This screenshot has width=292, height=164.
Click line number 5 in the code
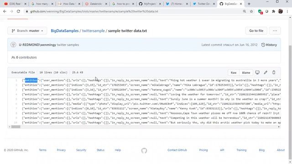pos(16,99)
